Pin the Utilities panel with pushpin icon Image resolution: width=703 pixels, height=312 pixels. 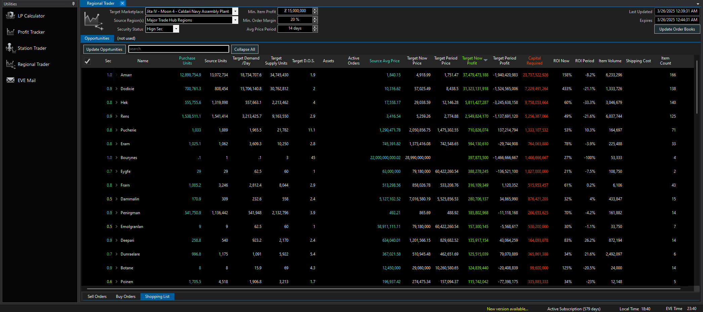click(73, 4)
